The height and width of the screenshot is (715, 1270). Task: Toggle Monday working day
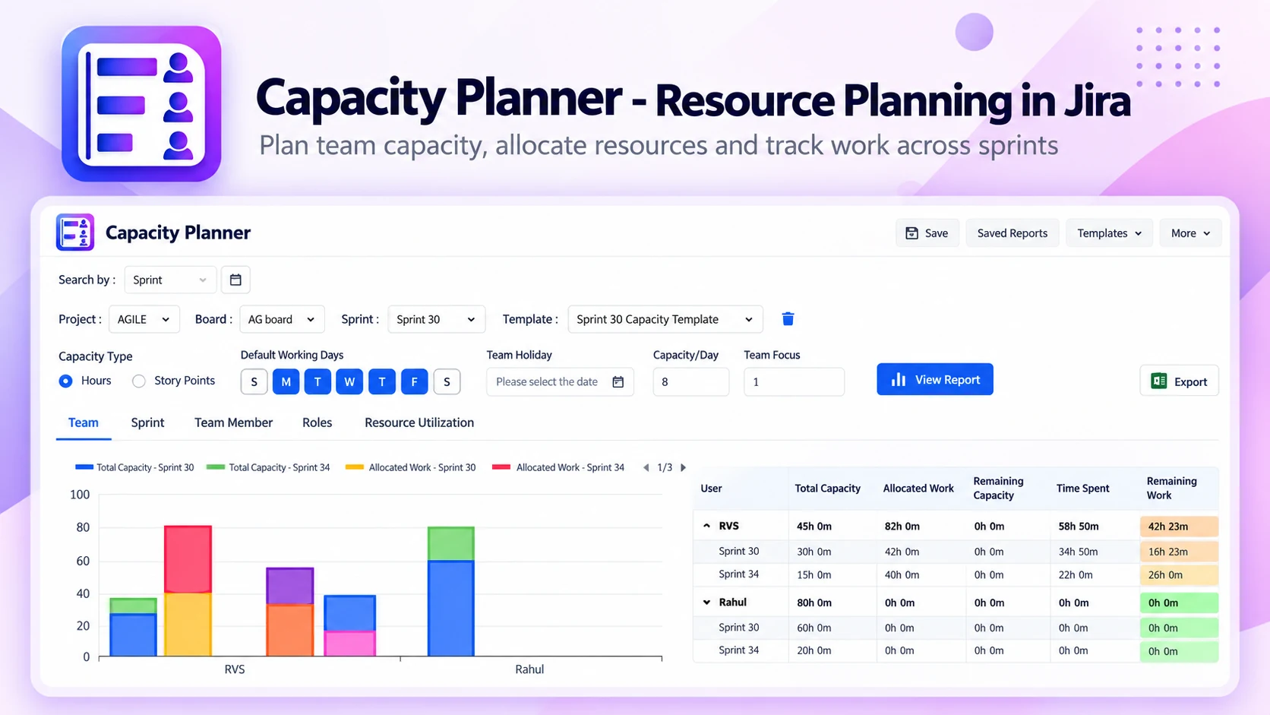(286, 381)
